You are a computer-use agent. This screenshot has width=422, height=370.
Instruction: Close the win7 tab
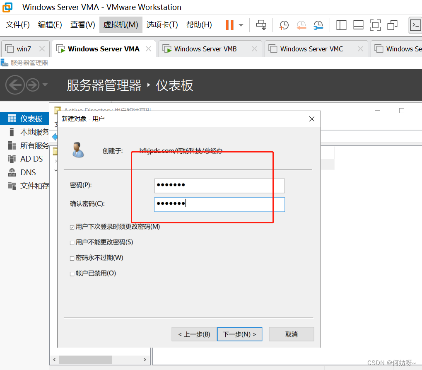tap(42, 49)
